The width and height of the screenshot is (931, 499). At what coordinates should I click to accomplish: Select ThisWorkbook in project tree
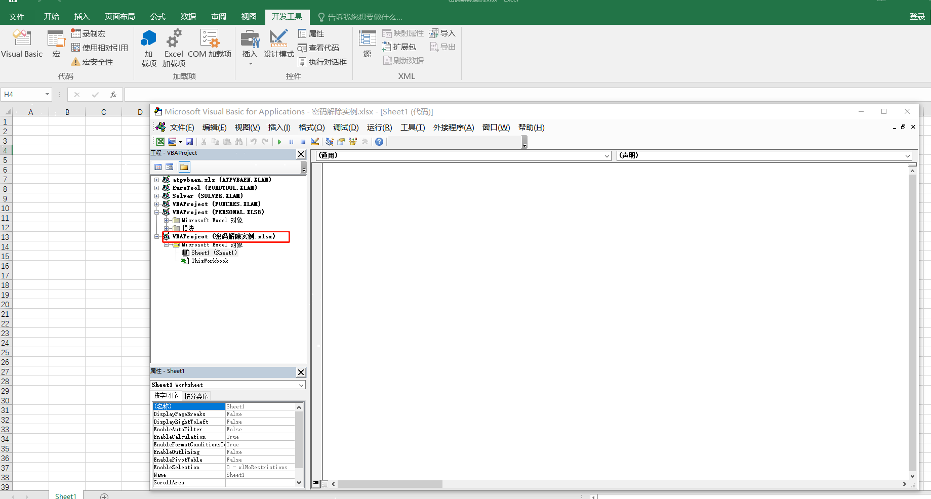[x=210, y=261]
